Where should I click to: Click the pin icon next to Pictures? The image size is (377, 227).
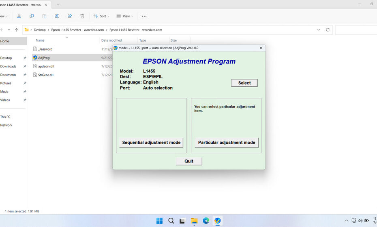point(24,83)
